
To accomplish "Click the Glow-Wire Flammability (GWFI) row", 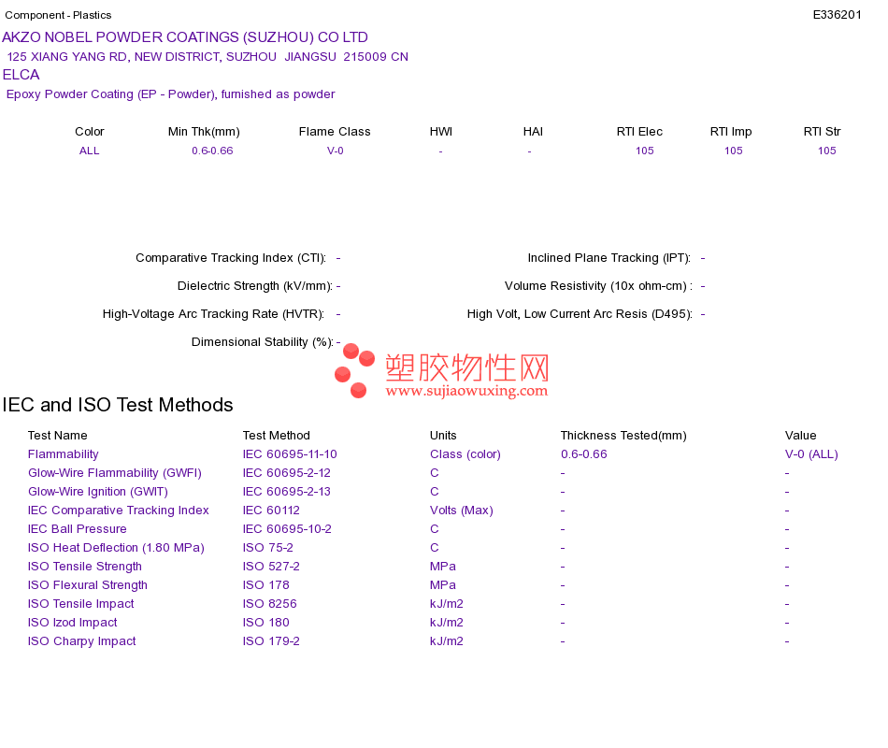I will pyautogui.click(x=115, y=472).
